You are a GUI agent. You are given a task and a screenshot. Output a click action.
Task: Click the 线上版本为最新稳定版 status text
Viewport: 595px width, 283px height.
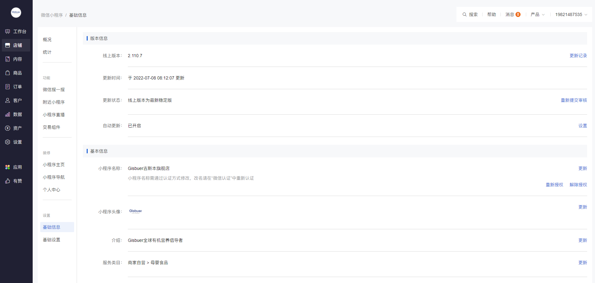click(150, 100)
